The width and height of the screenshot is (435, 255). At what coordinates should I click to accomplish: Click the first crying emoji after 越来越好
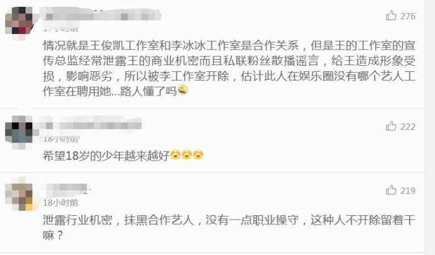pyautogui.click(x=175, y=154)
